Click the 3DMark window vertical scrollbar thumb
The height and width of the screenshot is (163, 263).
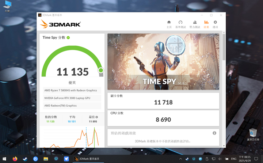[224, 47]
